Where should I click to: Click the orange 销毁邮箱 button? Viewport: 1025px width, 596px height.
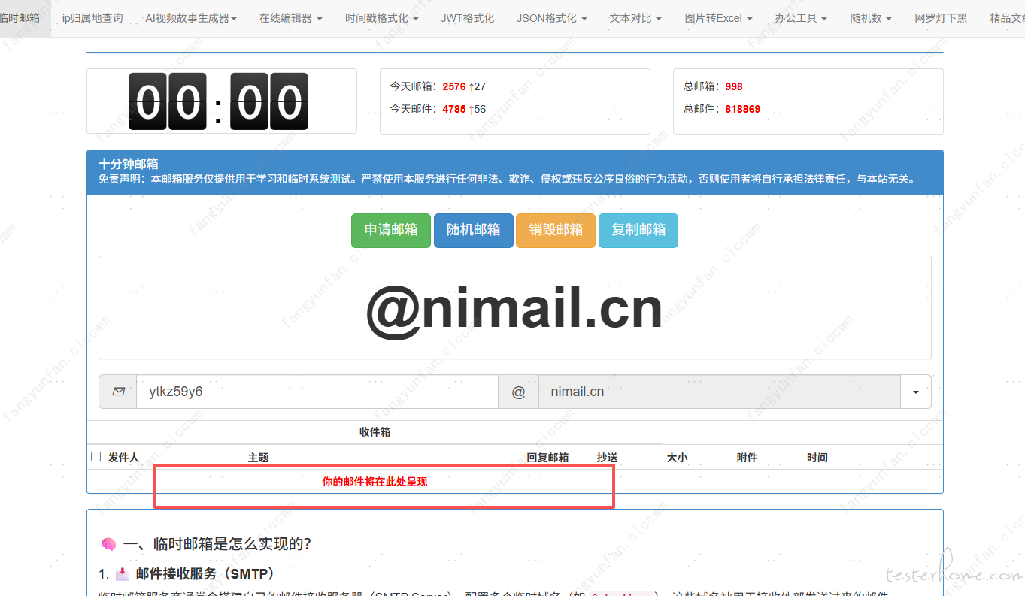coord(556,230)
